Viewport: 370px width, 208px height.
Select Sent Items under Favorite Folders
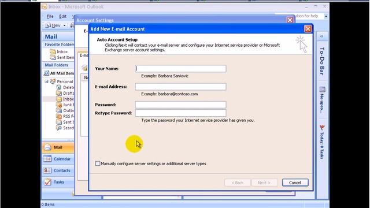[x=62, y=57]
